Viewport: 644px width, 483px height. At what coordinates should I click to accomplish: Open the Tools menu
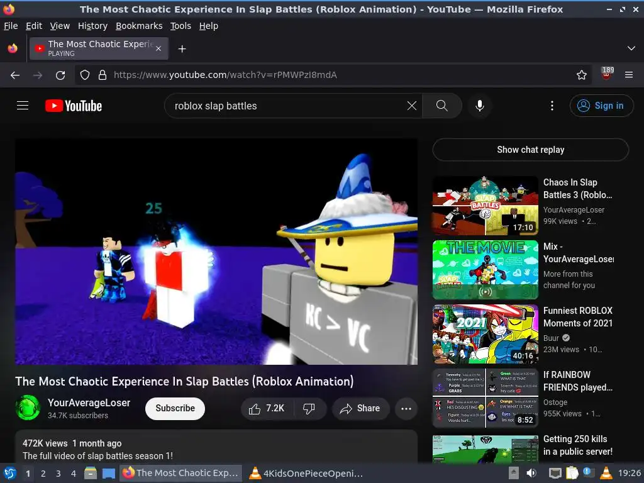(180, 26)
